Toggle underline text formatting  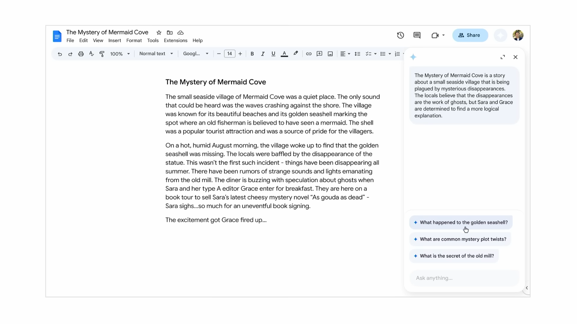[273, 54]
